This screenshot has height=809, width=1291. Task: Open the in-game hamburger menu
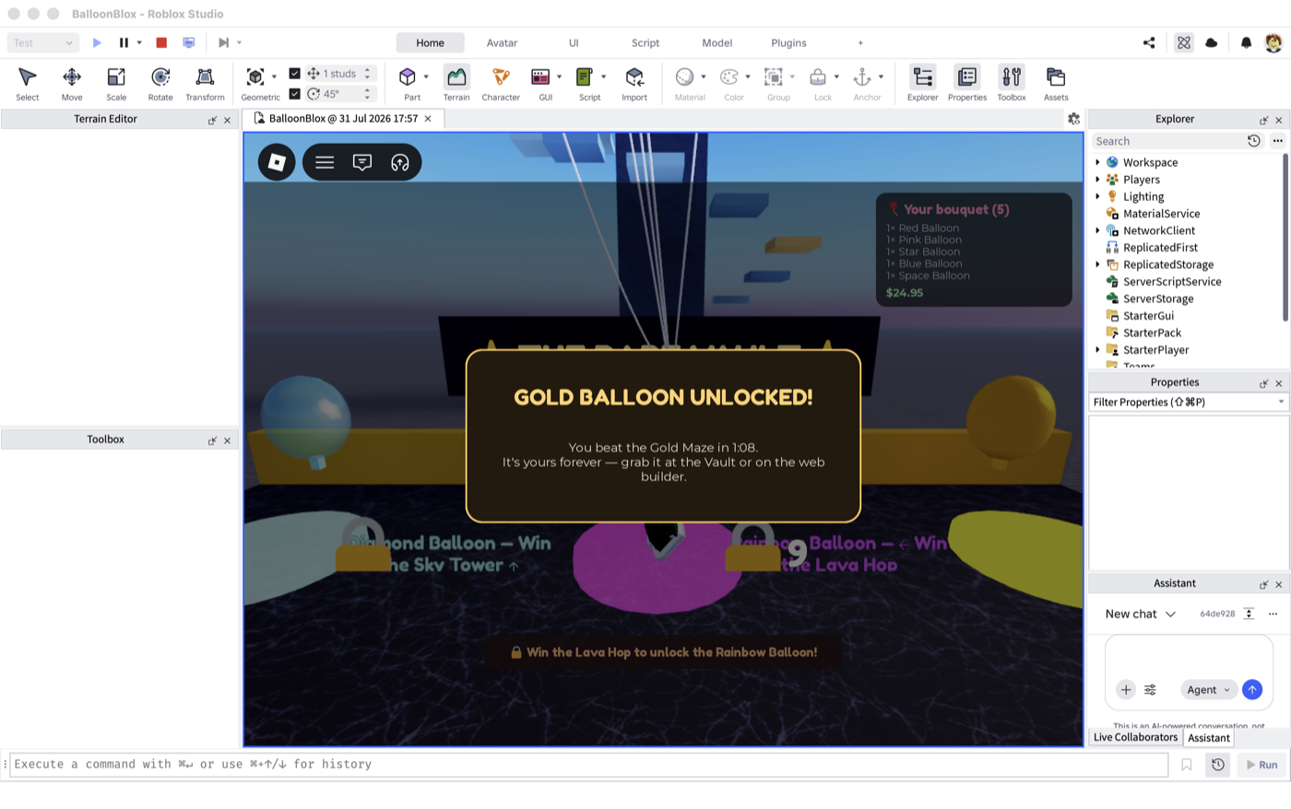click(325, 162)
